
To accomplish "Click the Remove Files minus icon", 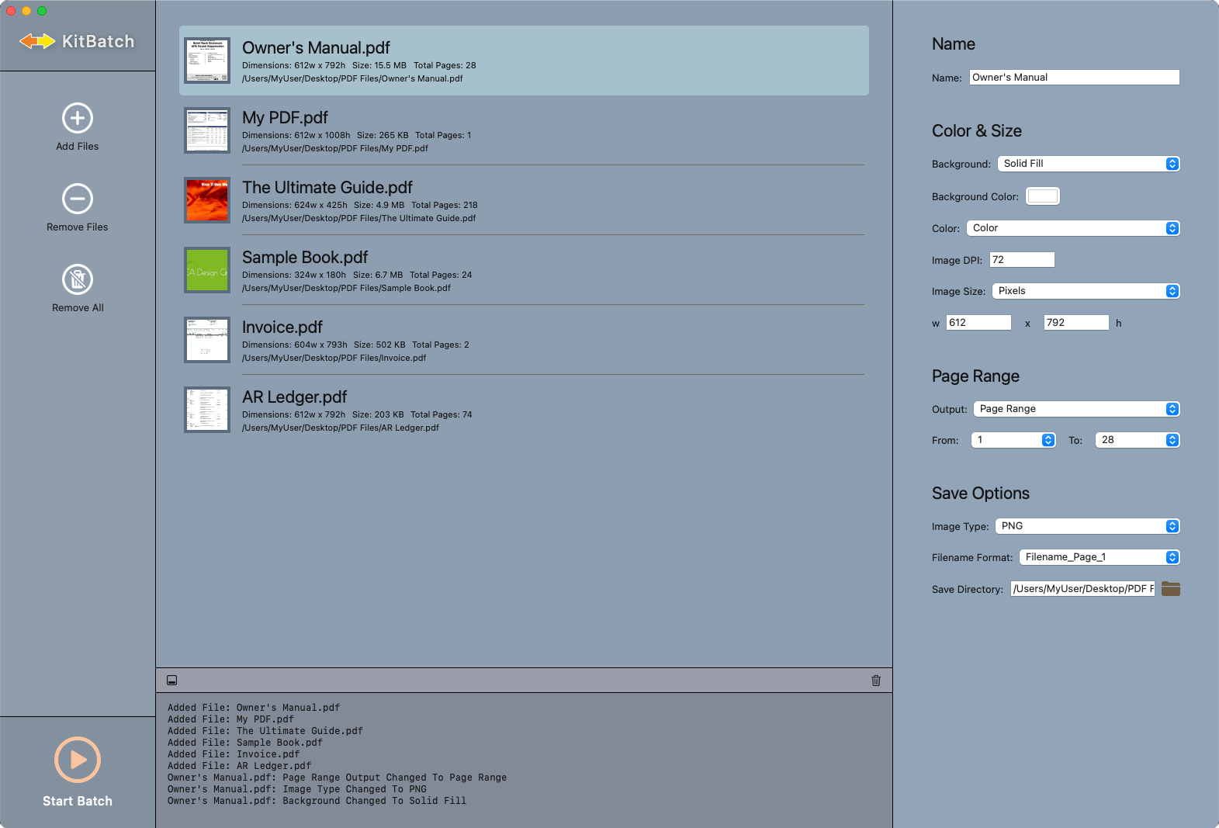I will coord(78,199).
